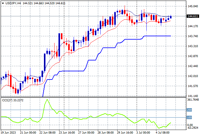
Task: Click the CCI 200 level marker
Action: [x=189, y=110]
